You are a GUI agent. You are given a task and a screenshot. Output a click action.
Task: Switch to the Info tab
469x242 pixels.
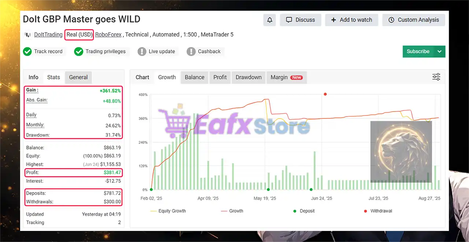click(x=33, y=77)
